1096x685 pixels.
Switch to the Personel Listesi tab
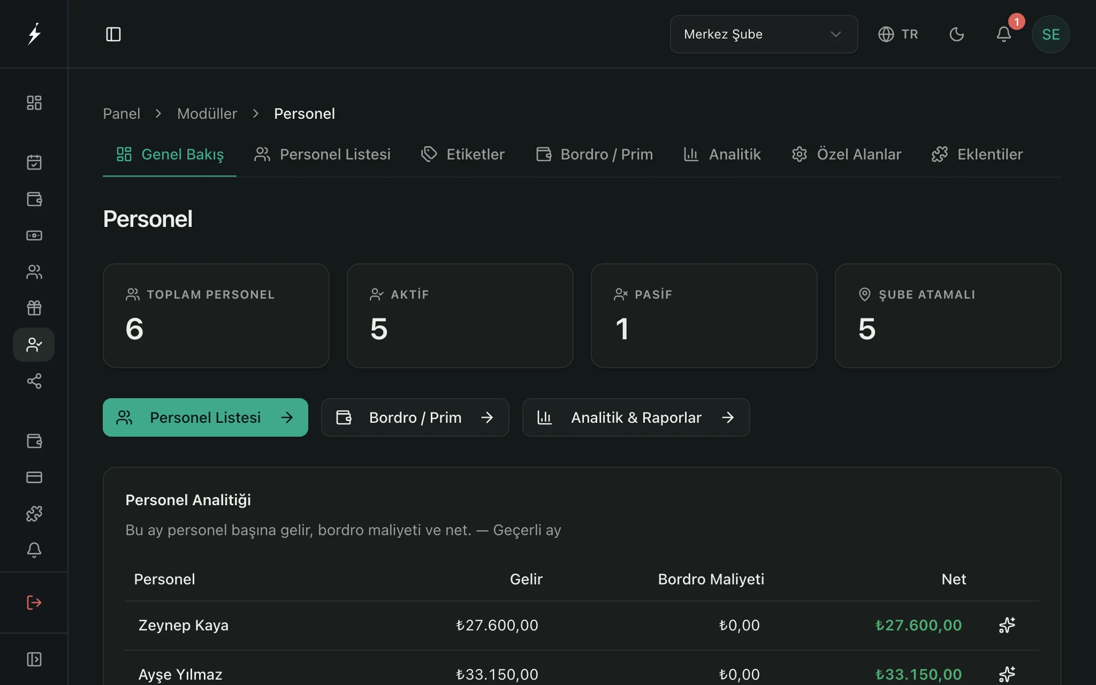click(x=322, y=154)
